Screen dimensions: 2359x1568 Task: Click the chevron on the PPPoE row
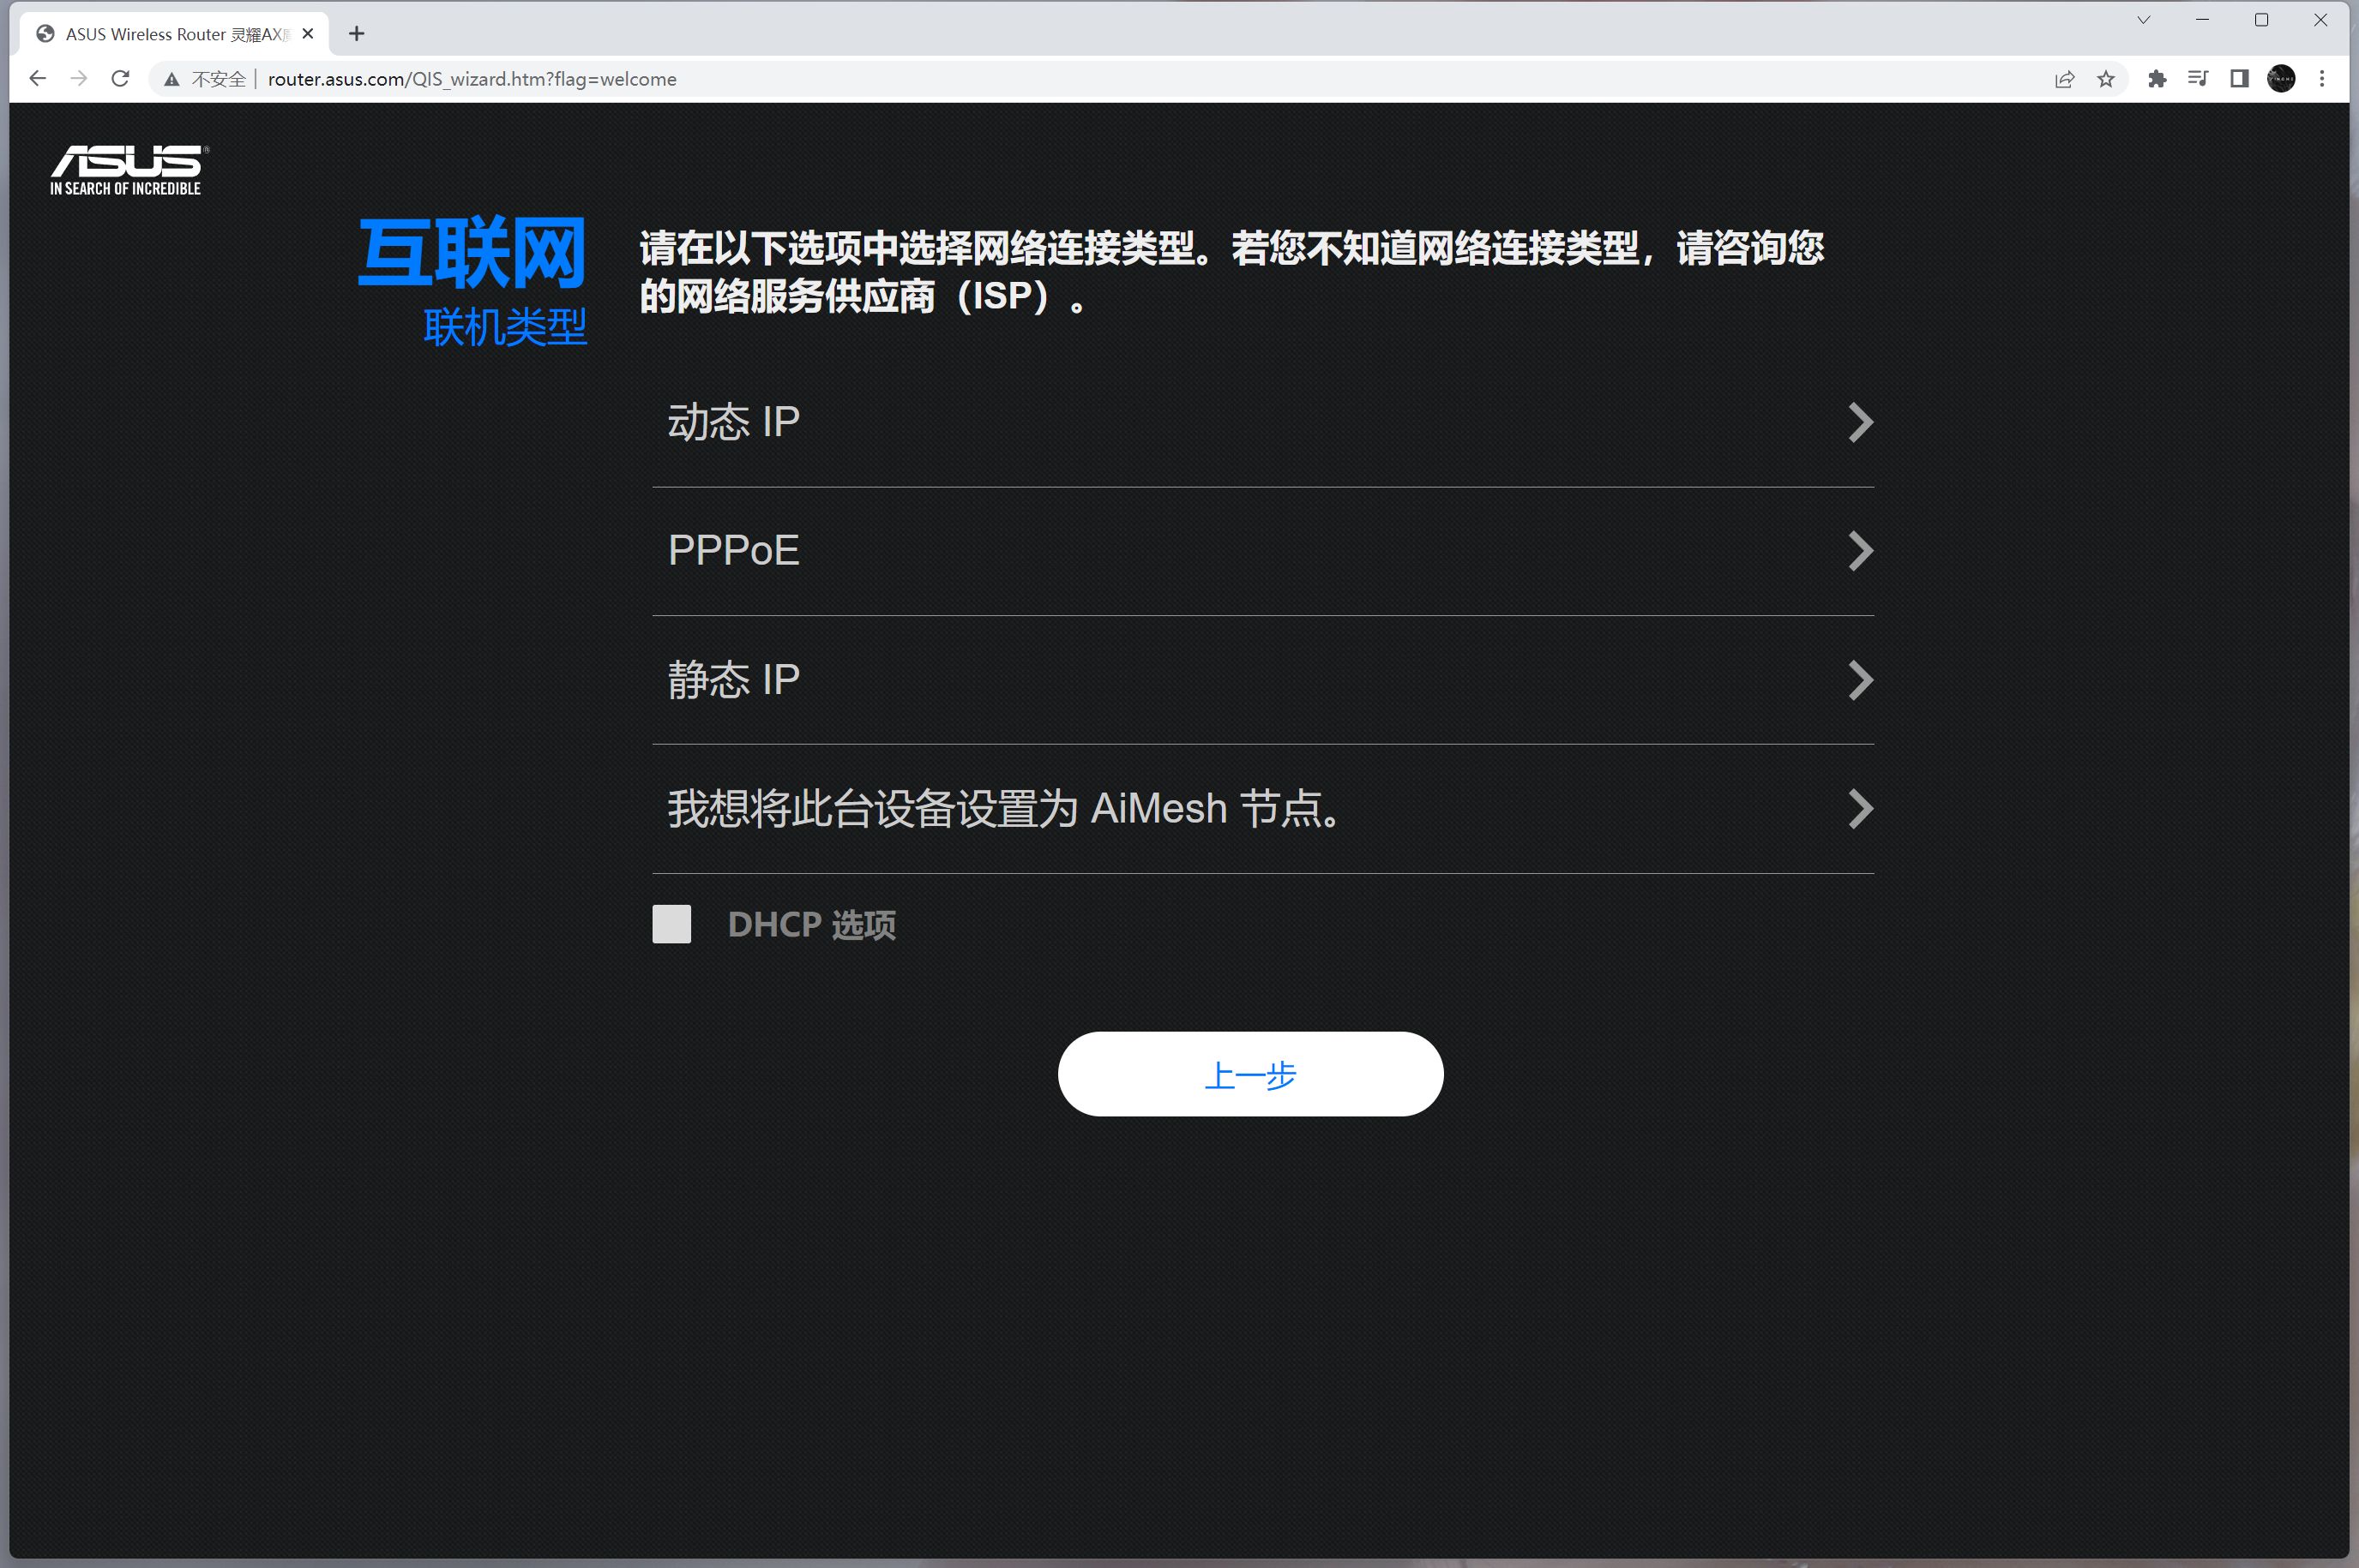click(x=1861, y=551)
